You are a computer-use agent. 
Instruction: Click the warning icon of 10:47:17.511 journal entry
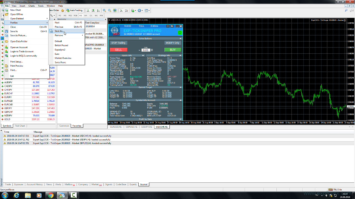[5, 136]
